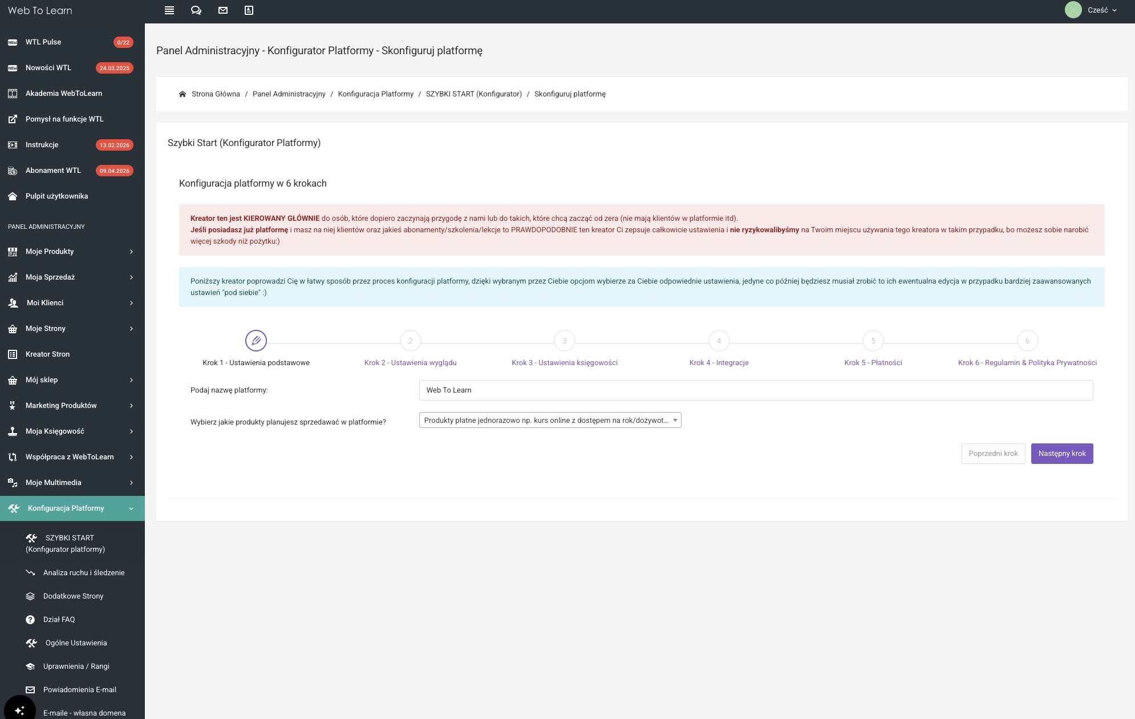Viewport: 1135px width, 719px height.
Task: Click the Instrukcje sidebar icon
Action: (x=13, y=145)
